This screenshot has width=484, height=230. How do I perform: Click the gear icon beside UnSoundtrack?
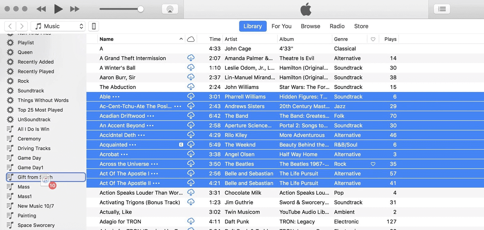coord(10,120)
